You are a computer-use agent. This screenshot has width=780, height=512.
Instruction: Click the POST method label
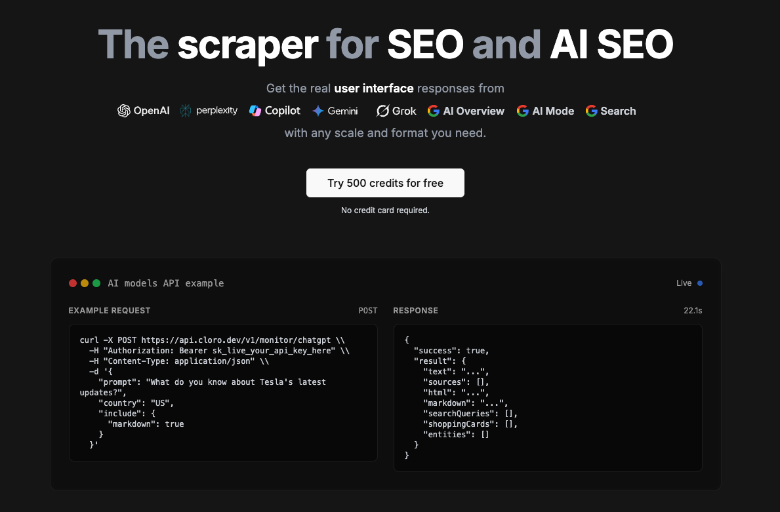(x=368, y=311)
